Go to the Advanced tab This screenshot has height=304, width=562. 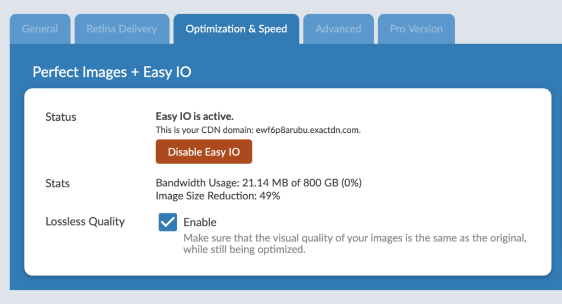tap(338, 29)
